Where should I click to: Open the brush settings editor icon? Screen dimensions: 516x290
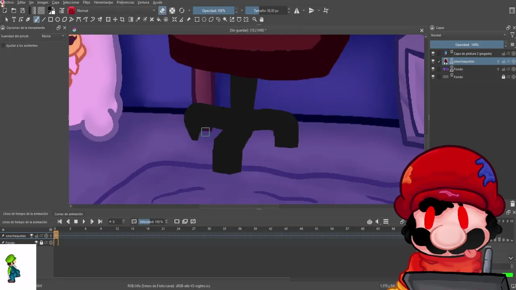[x=62, y=10]
